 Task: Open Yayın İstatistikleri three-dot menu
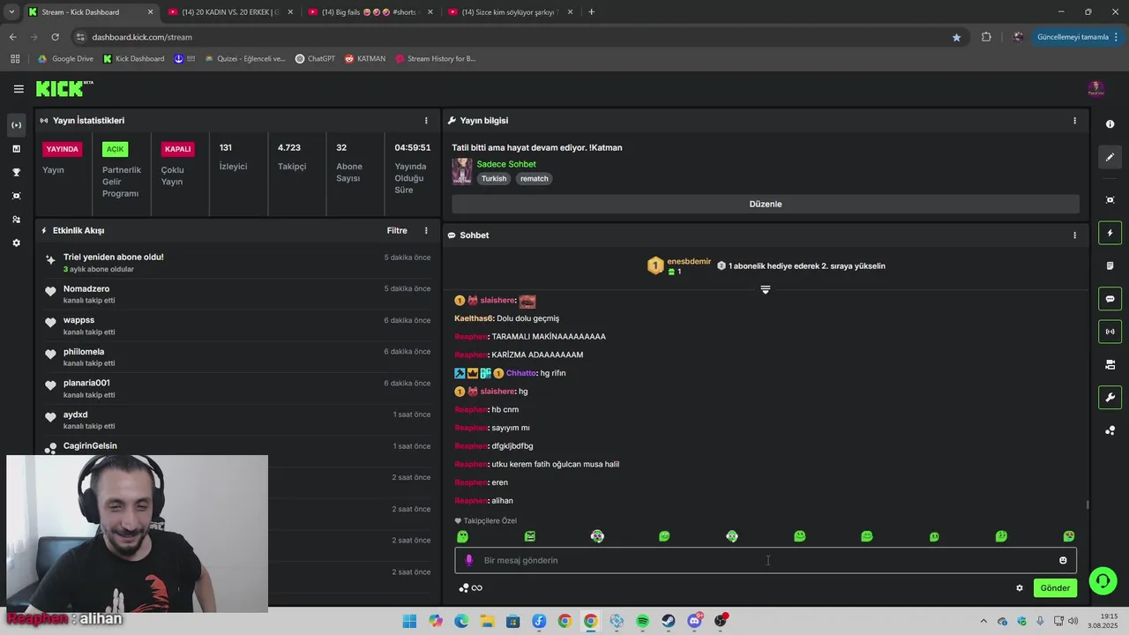point(426,121)
